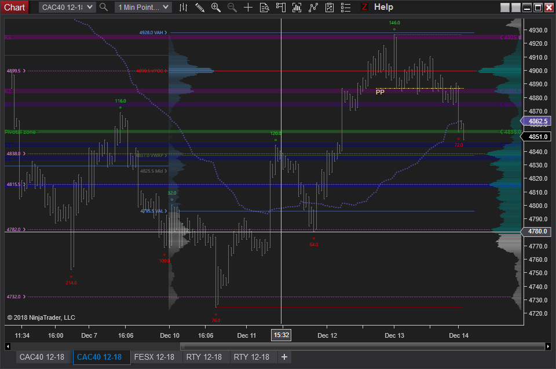Screen dimensions: 556x369
Task: Click the red 72.0 swing low label
Action: (459, 145)
